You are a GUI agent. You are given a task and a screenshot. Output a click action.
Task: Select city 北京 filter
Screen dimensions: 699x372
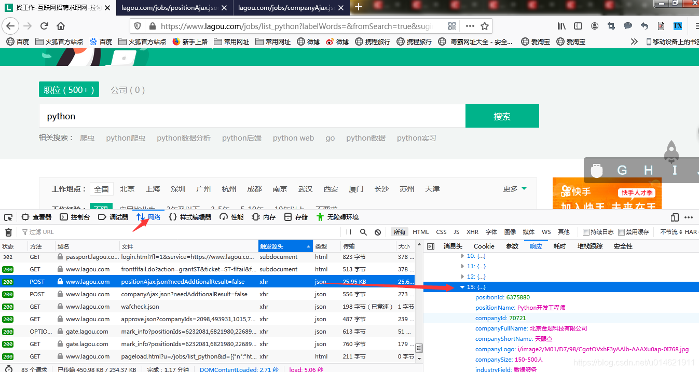click(127, 189)
